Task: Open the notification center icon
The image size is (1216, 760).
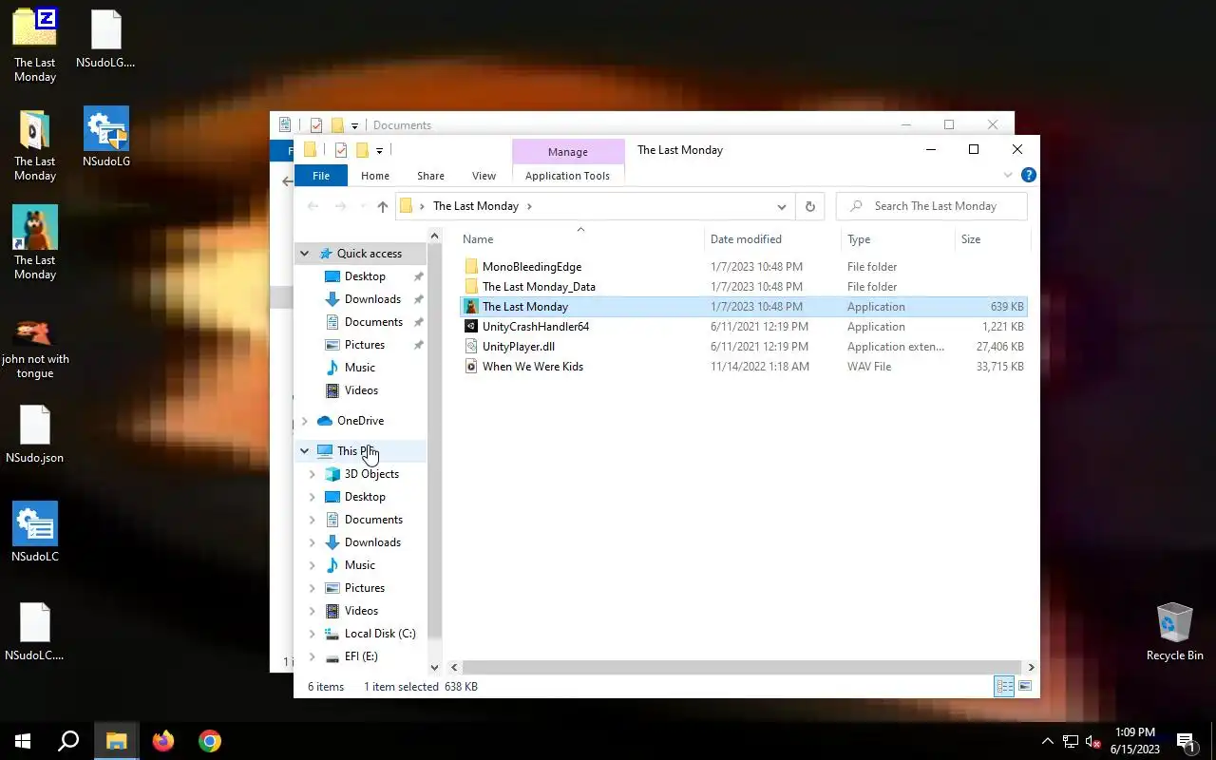Action: coord(1186,741)
